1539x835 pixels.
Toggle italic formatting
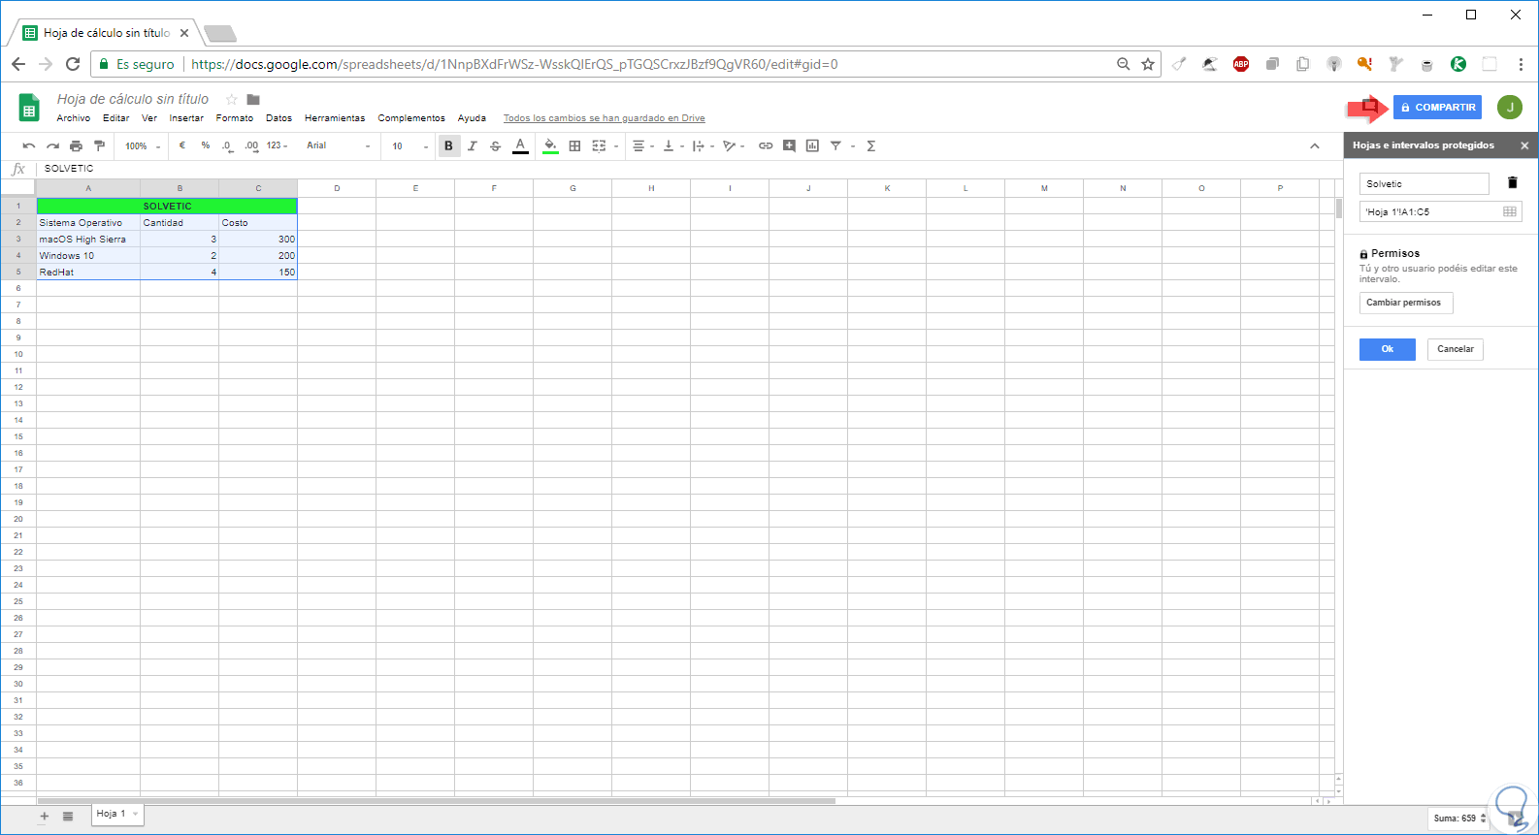[472, 146]
